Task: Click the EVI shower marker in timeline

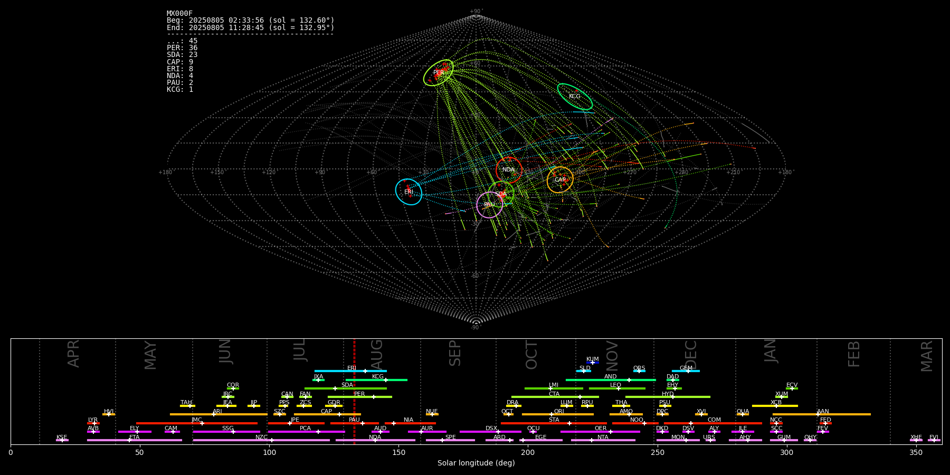Action: (934, 440)
